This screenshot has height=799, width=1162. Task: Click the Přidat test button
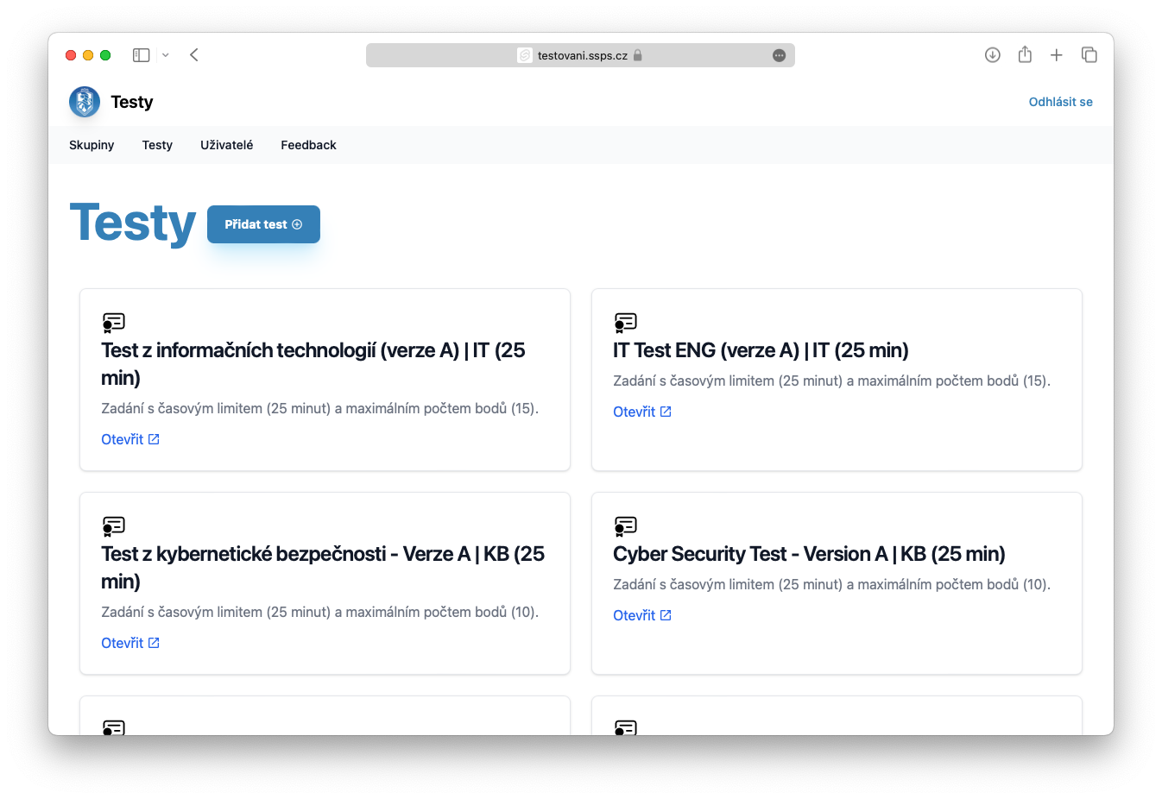point(263,224)
